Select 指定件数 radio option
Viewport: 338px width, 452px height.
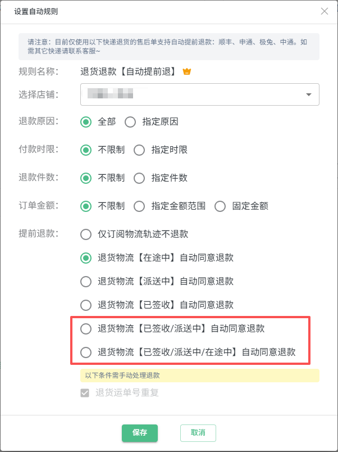click(139, 178)
